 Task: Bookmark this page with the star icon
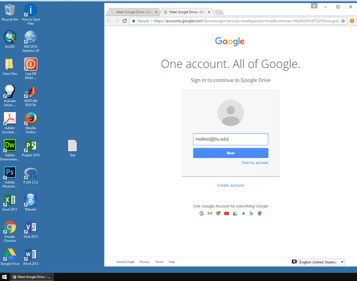[x=343, y=21]
